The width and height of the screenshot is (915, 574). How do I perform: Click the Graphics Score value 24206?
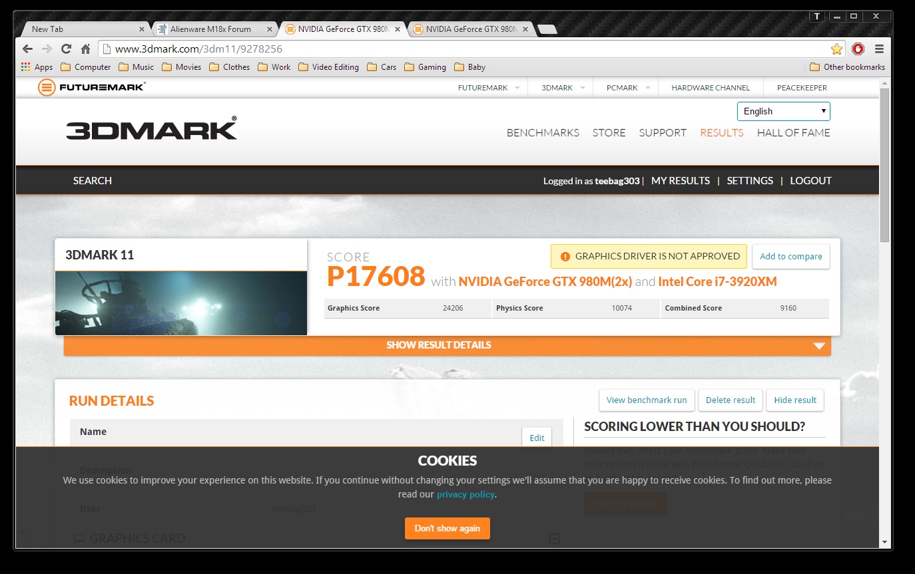[x=454, y=308]
